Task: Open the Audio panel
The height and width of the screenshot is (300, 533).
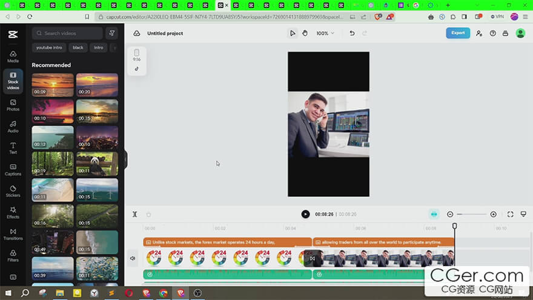Action: coord(13,127)
